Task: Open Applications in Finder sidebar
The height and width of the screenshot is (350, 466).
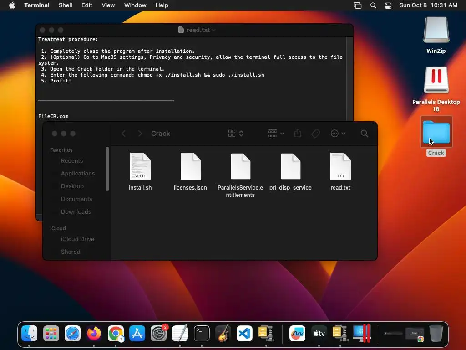Action: [x=77, y=174]
